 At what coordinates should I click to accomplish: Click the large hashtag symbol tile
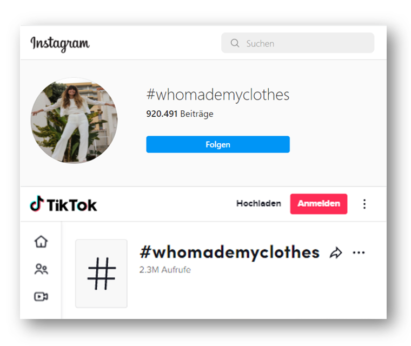tap(102, 274)
